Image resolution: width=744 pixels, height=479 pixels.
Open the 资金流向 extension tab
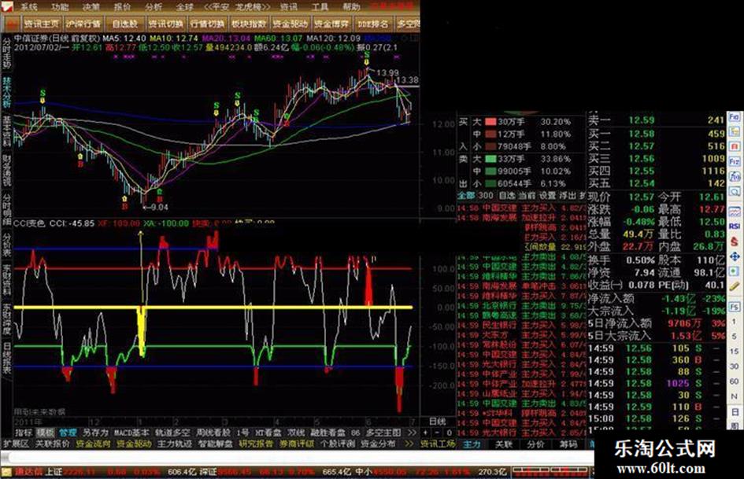point(94,444)
